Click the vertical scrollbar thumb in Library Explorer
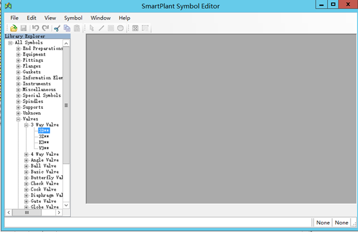This screenshot has height=232, width=358. pyautogui.click(x=66, y=105)
